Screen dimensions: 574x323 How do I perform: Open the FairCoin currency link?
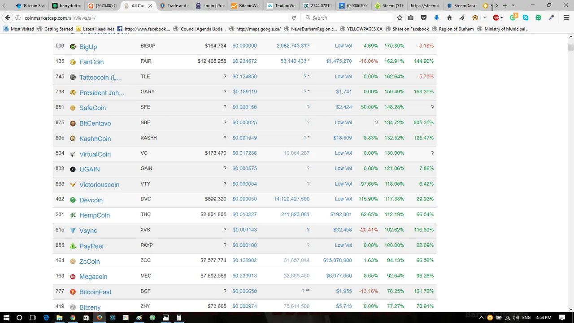pos(91,62)
